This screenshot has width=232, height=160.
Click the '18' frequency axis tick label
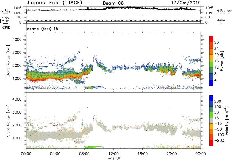click(19, 17)
